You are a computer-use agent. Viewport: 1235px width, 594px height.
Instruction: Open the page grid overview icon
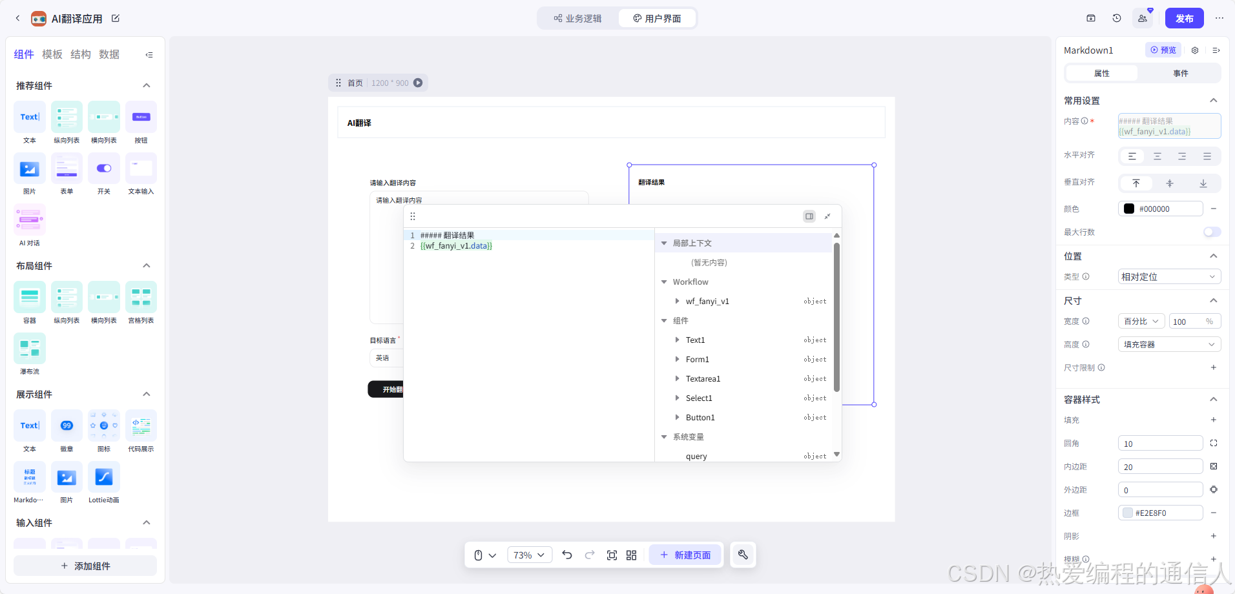click(x=632, y=555)
